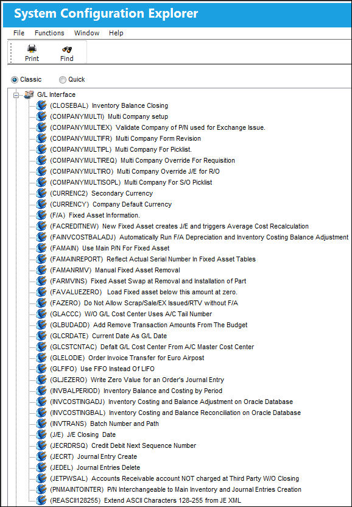The height and width of the screenshot is (507, 352).
Task: Click the icon beside GLACCC entry
Action: [x=41, y=314]
